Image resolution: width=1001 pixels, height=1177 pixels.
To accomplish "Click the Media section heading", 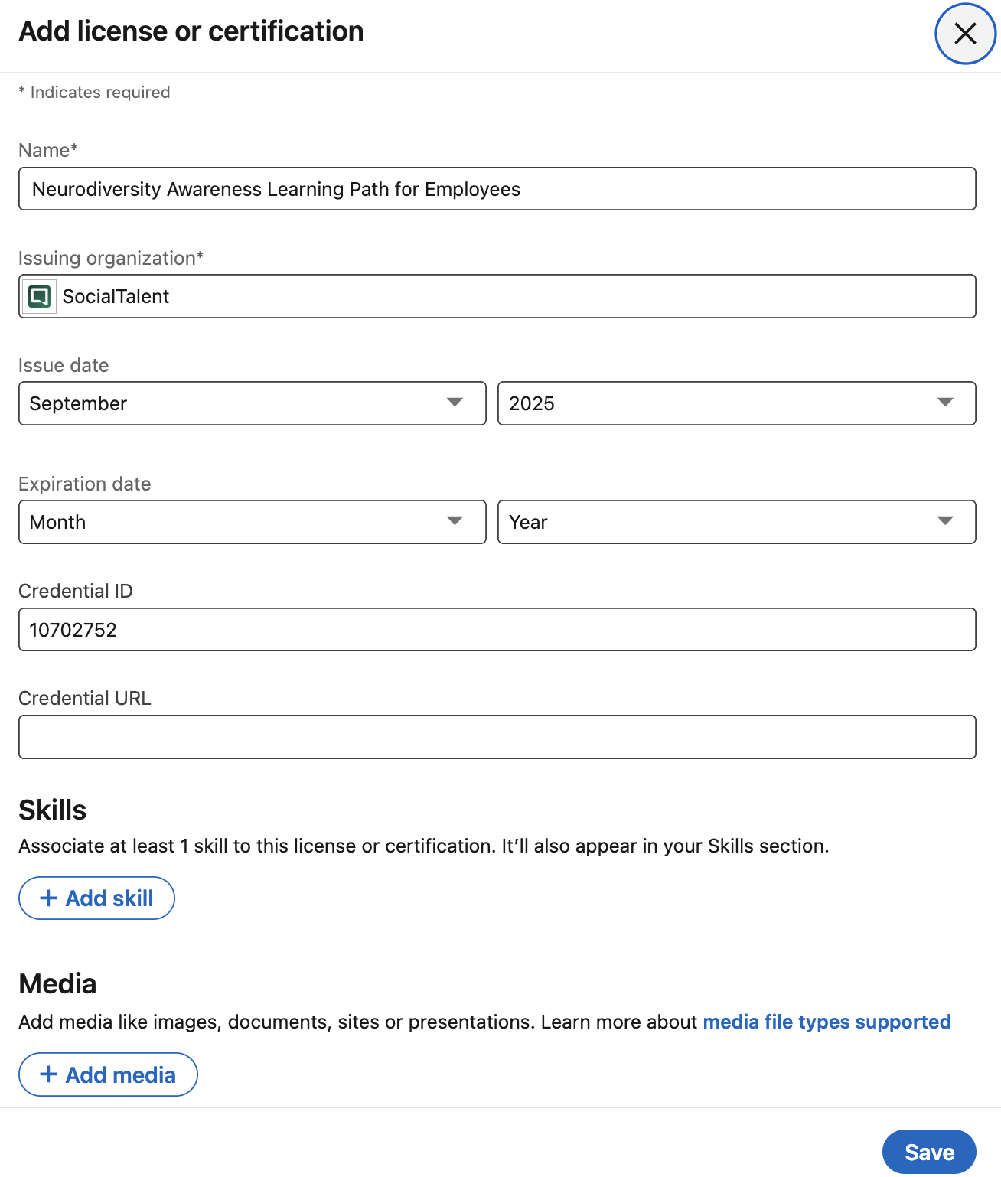I will pyautogui.click(x=57, y=983).
